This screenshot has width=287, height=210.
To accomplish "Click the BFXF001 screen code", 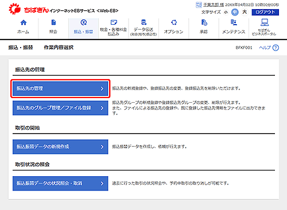I will click(x=244, y=48).
